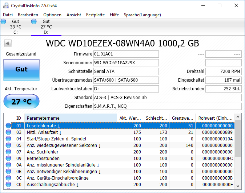Click the 27 °C temperature button

tap(21, 101)
